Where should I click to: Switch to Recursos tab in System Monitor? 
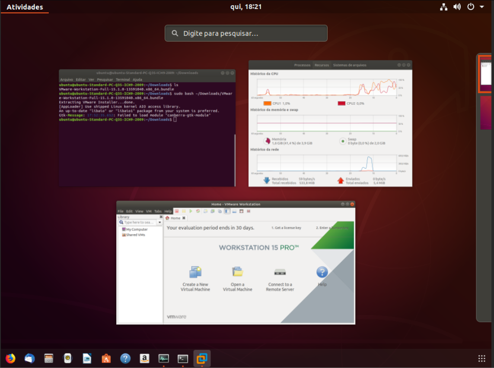point(322,65)
